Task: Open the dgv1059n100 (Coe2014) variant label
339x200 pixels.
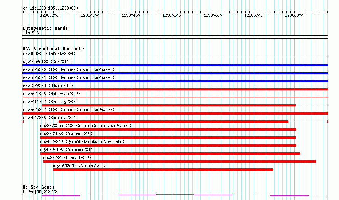Action: click(47, 61)
